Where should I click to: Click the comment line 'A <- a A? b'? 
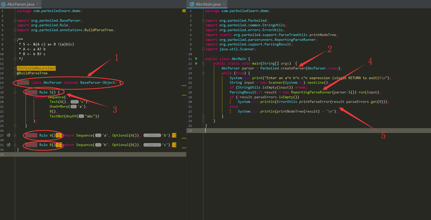[x=32, y=49]
